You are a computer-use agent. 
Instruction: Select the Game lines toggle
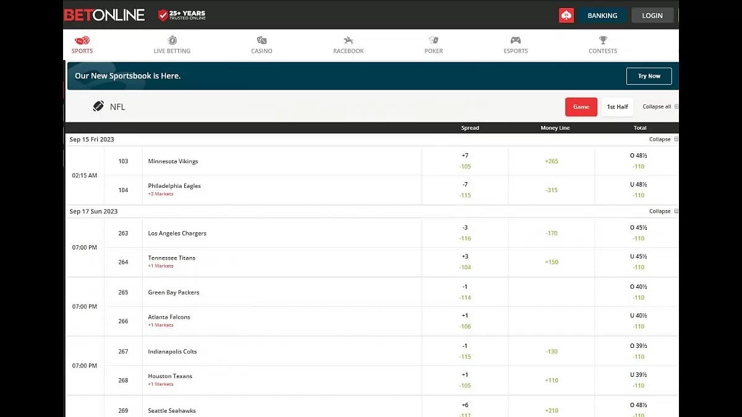[x=581, y=107]
